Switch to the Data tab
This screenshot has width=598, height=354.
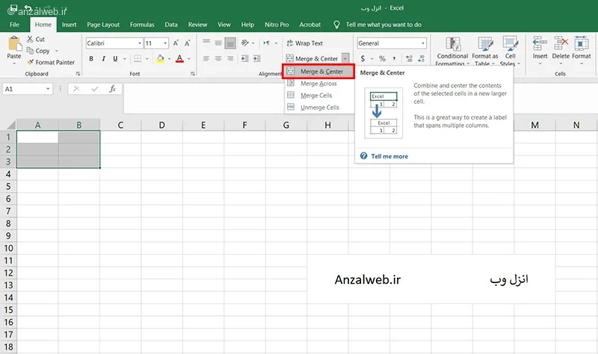click(171, 25)
